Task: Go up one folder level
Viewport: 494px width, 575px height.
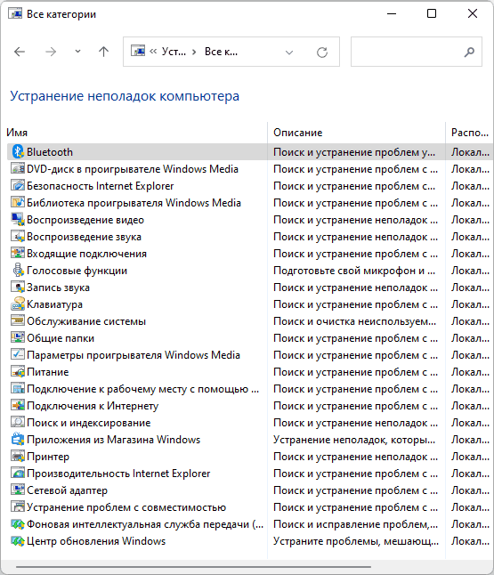Action: (x=104, y=52)
